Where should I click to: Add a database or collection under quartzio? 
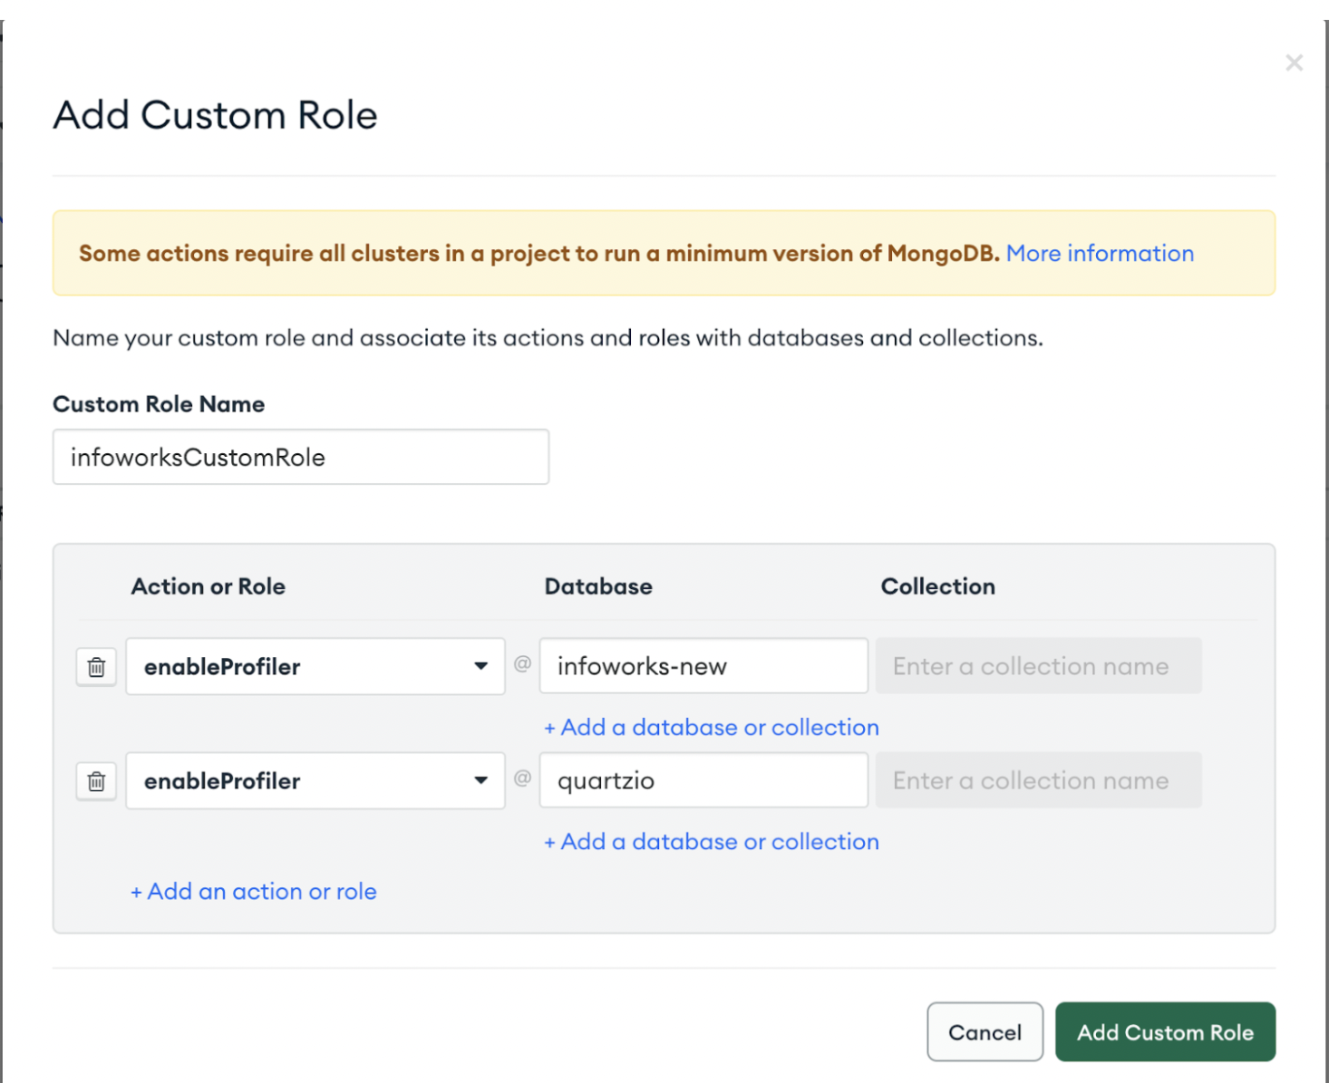tap(712, 842)
